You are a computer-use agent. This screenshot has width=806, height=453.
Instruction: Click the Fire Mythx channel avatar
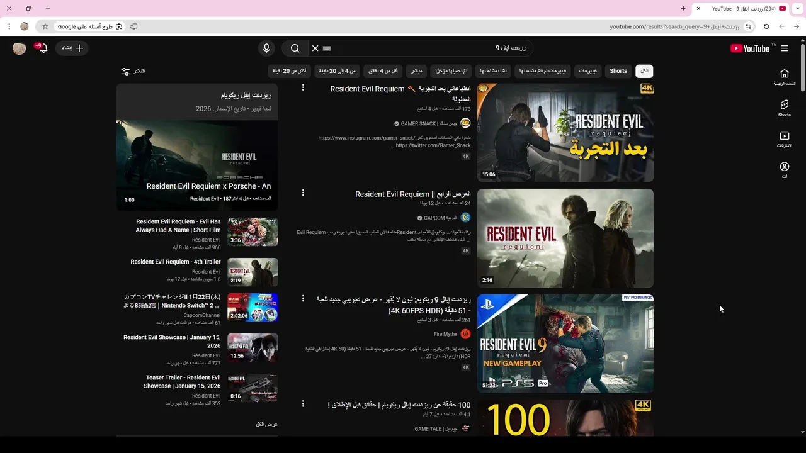(x=465, y=334)
